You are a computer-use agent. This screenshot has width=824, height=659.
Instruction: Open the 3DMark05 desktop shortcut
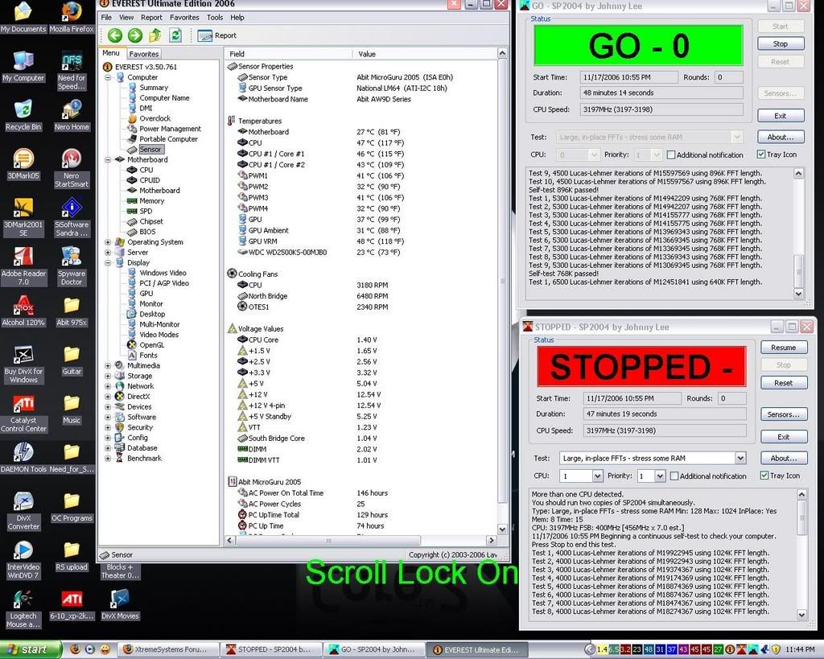click(x=23, y=164)
